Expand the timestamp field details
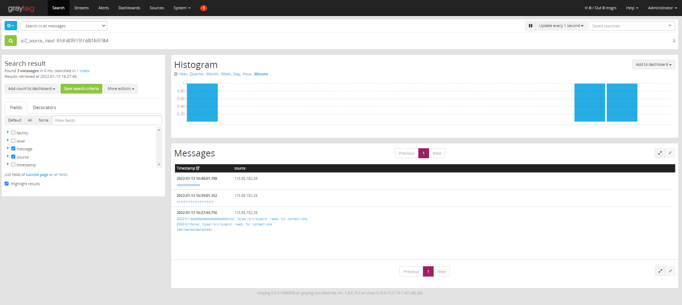 click(8, 164)
